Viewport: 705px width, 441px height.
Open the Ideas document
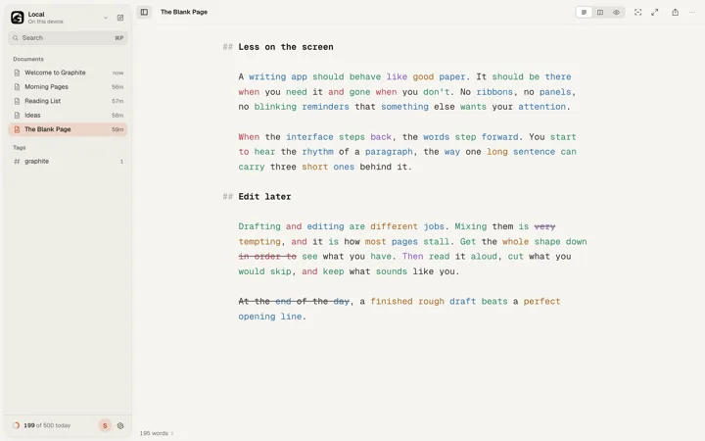point(68,116)
